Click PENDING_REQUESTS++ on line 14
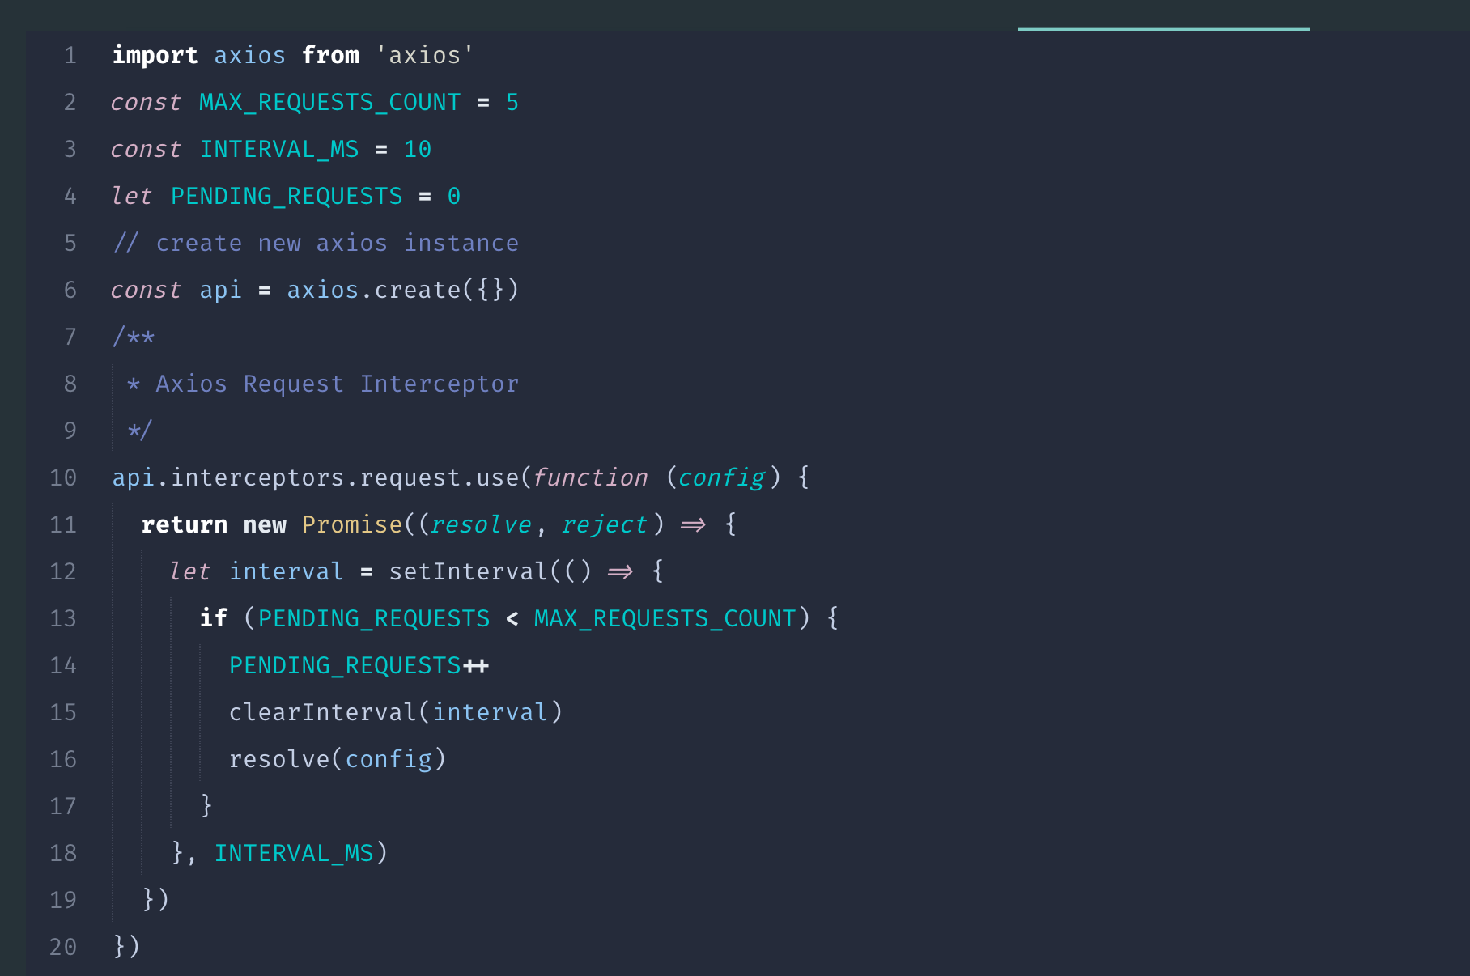 359,665
